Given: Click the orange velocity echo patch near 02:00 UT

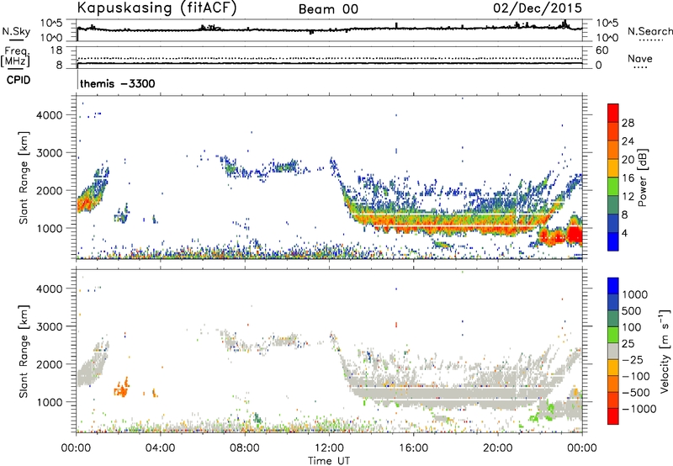Looking at the screenshot, I should point(122,388).
